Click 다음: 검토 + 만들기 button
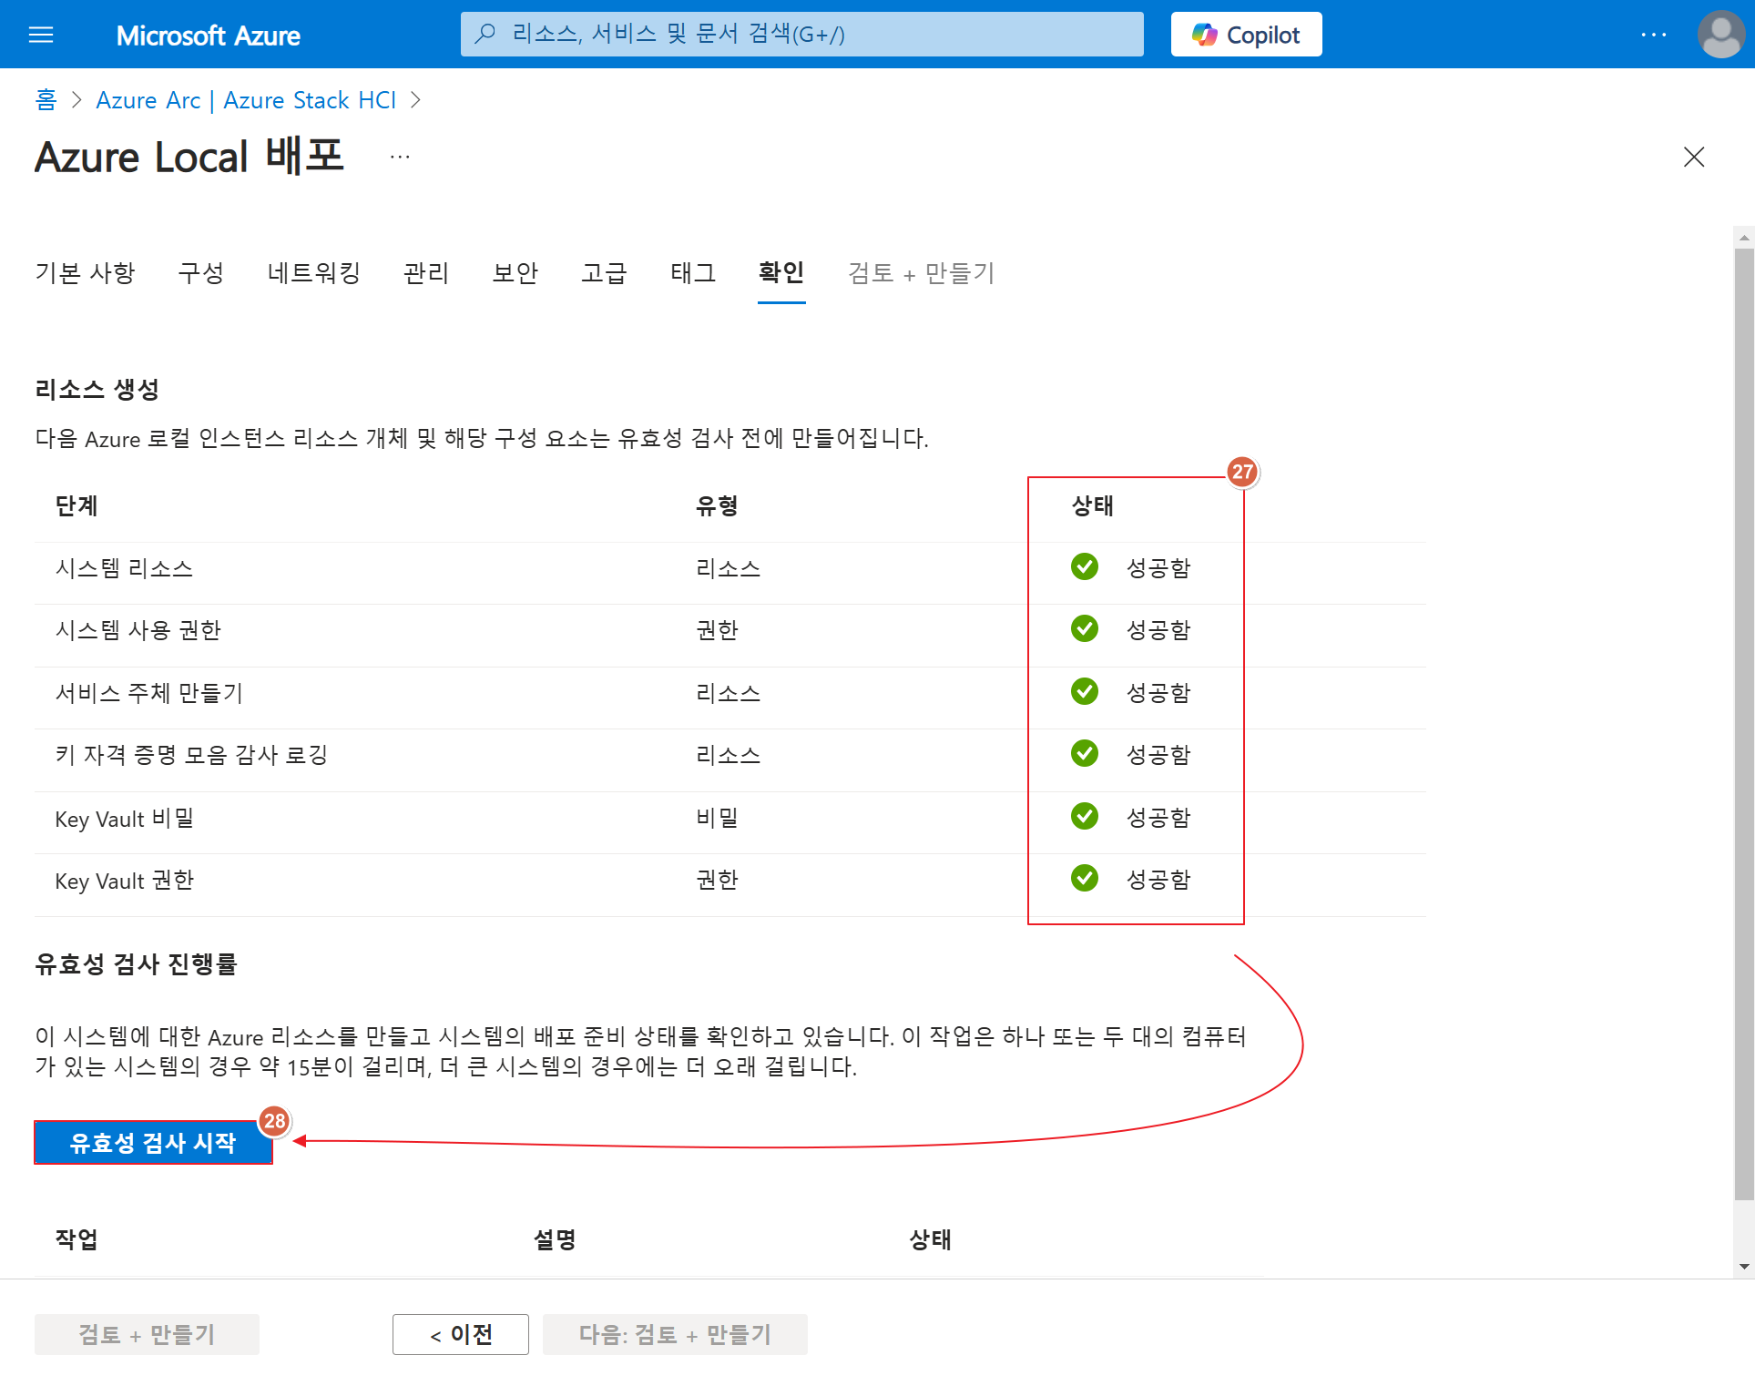Image resolution: width=1755 pixels, height=1386 pixels. (x=675, y=1334)
